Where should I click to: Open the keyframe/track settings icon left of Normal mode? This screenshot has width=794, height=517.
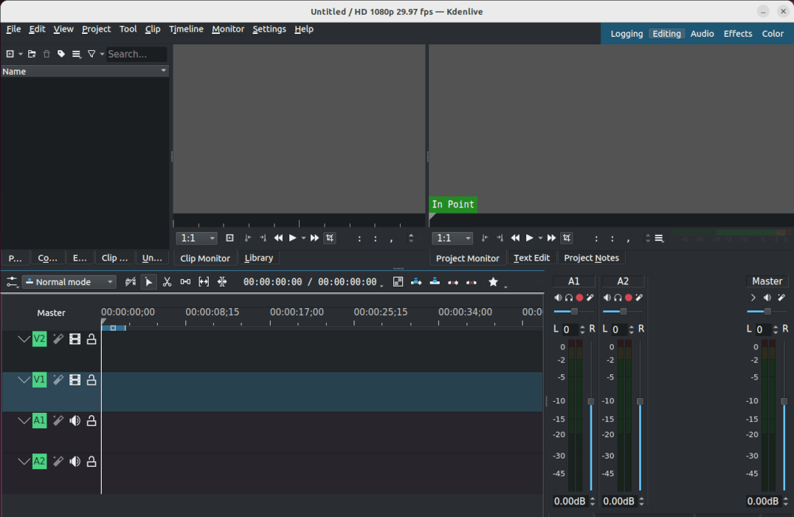pyautogui.click(x=12, y=281)
